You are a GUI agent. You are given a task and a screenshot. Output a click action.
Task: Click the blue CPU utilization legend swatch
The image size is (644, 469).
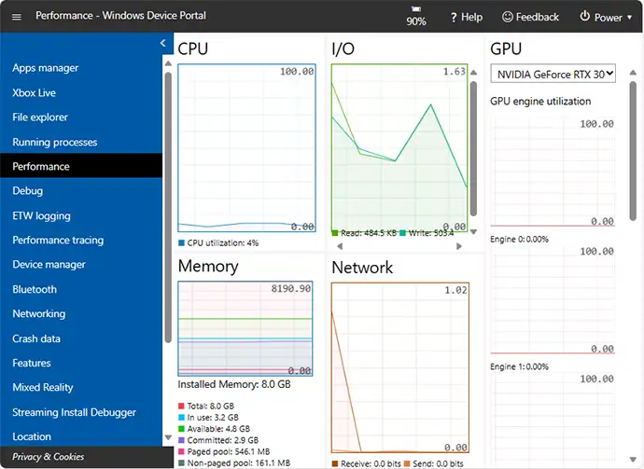click(182, 243)
